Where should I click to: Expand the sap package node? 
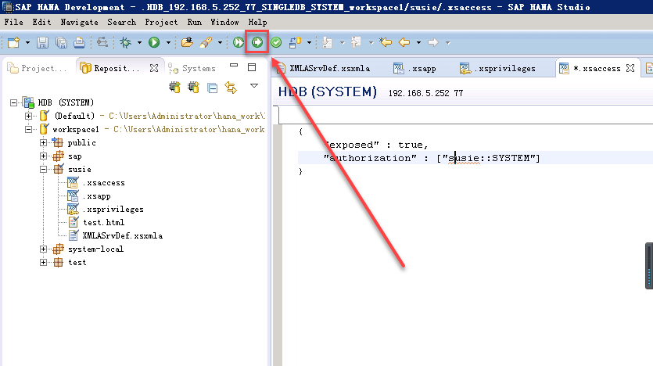[43, 156]
